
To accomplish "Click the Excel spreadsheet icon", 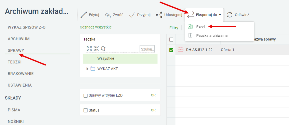I will (x=190, y=27).
